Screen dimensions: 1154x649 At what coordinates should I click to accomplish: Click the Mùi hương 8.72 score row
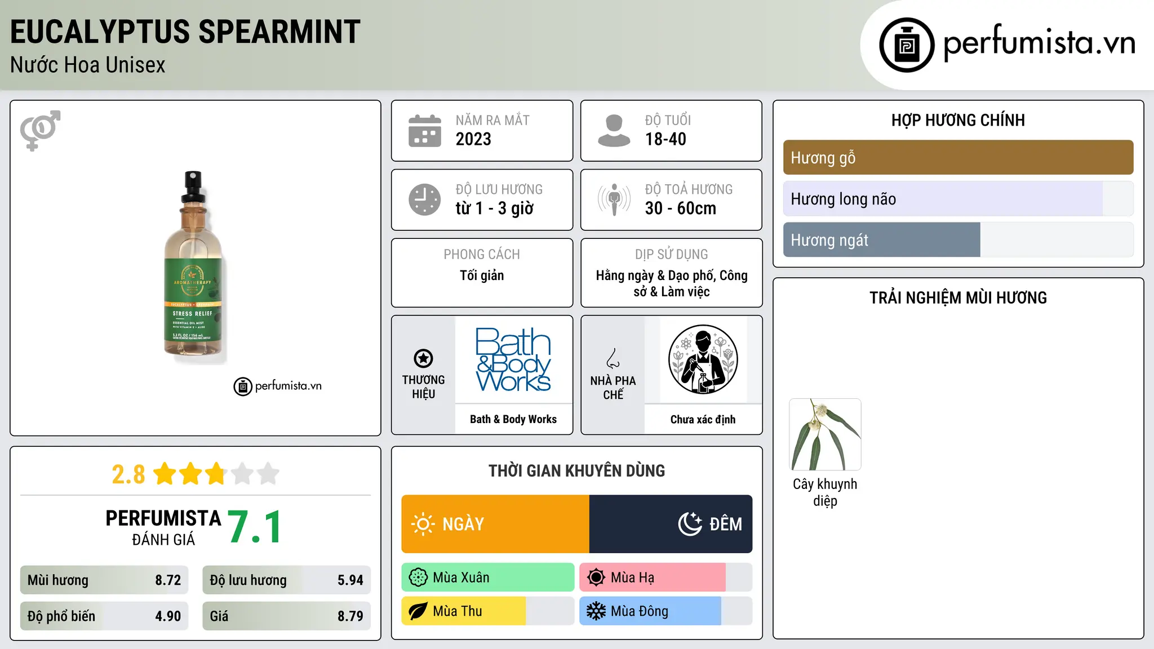pos(104,580)
